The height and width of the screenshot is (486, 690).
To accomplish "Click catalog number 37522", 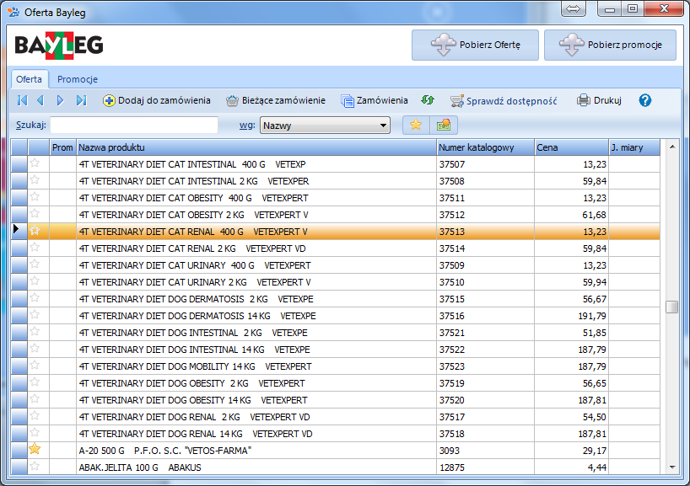I will pyautogui.click(x=452, y=350).
